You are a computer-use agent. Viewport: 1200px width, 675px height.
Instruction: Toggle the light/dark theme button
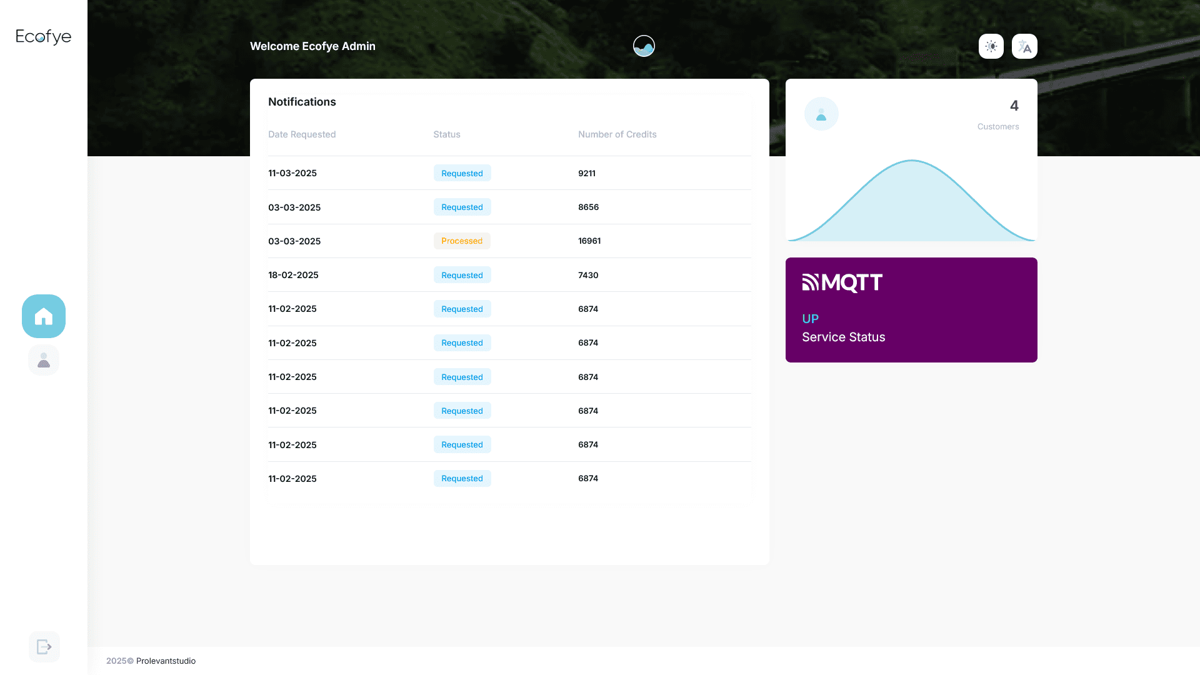(991, 46)
